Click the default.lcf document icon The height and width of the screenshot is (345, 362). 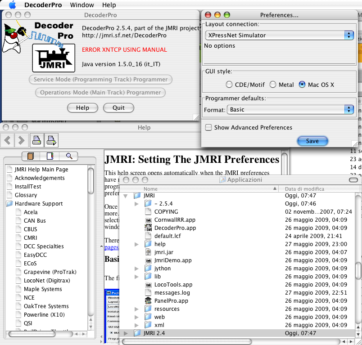pyautogui.click(x=148, y=236)
